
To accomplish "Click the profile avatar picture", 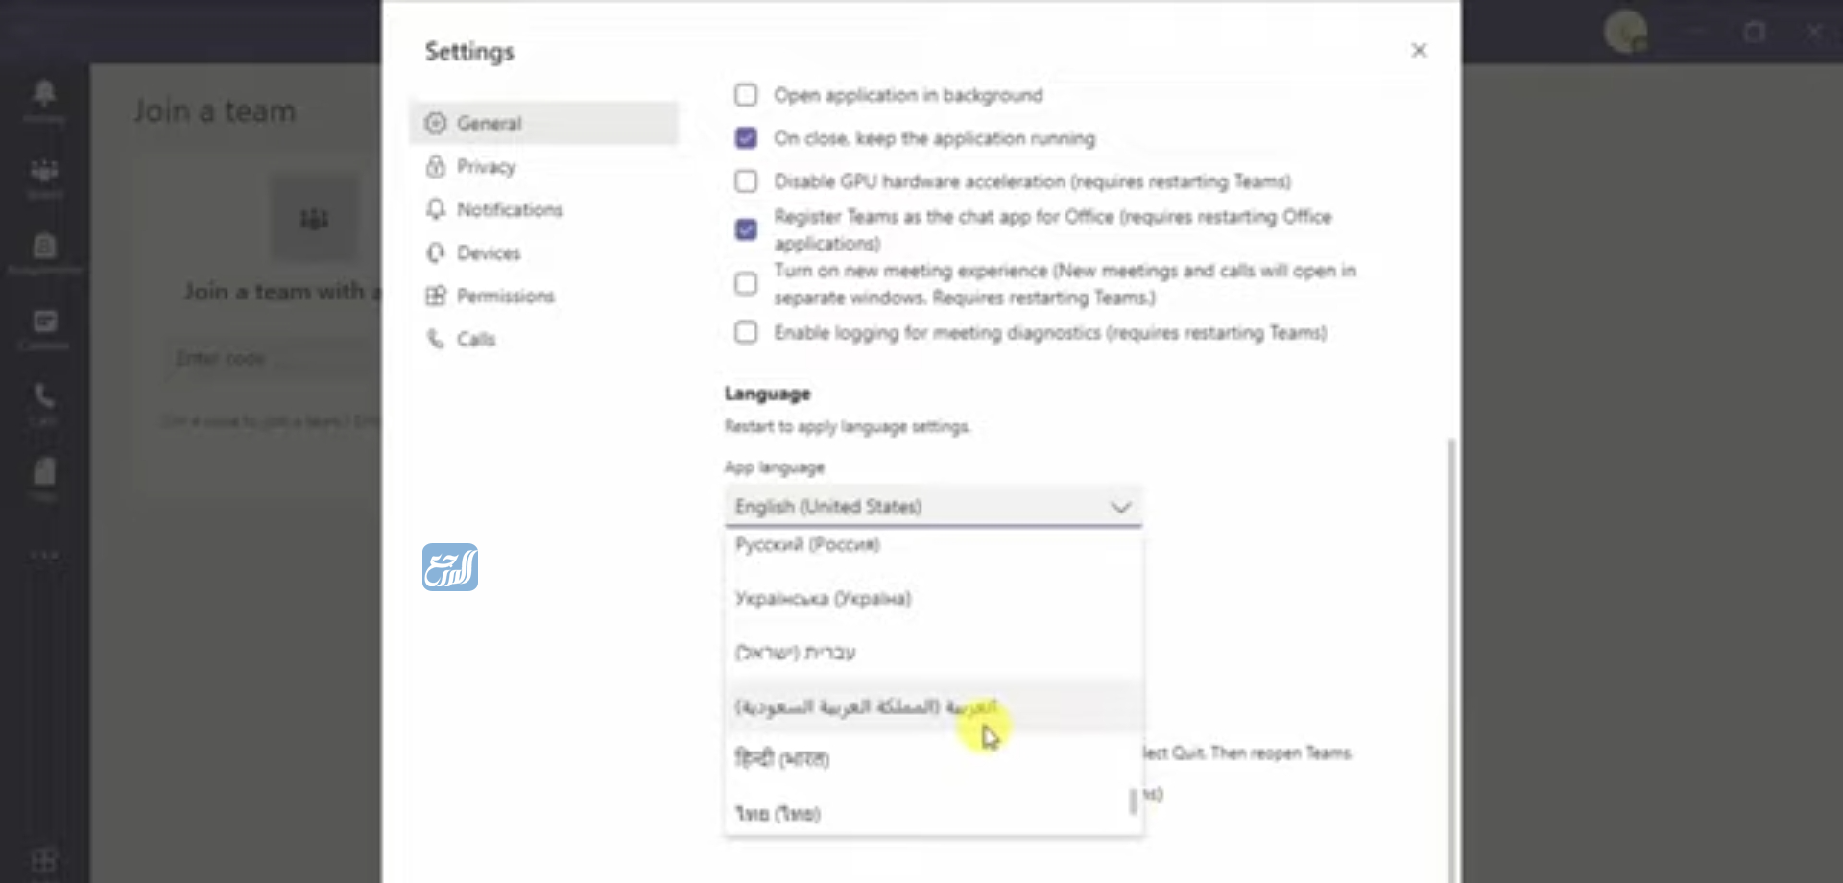I will [1625, 33].
